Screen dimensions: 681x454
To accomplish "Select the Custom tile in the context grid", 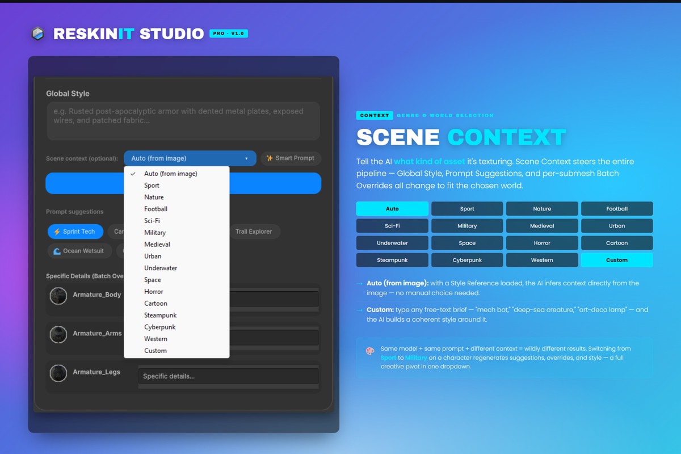I will click(x=617, y=260).
